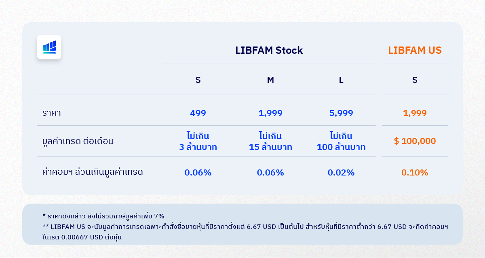Viewport: 485px width, 258px height.
Task: Click the $ 100,000 trade value
Action: pos(415,141)
